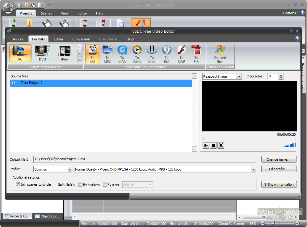Open the Conversion tab
The width and height of the screenshot is (307, 227).
tap(81, 39)
